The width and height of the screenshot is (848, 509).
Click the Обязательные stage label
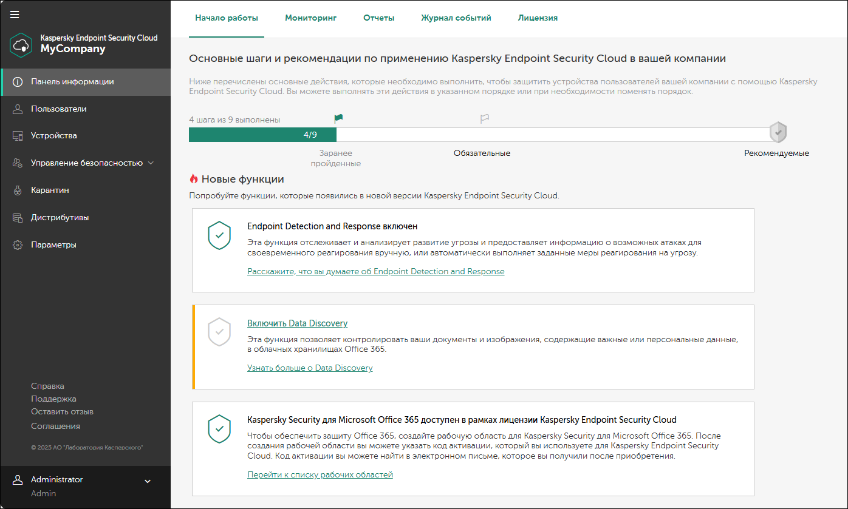pos(482,153)
